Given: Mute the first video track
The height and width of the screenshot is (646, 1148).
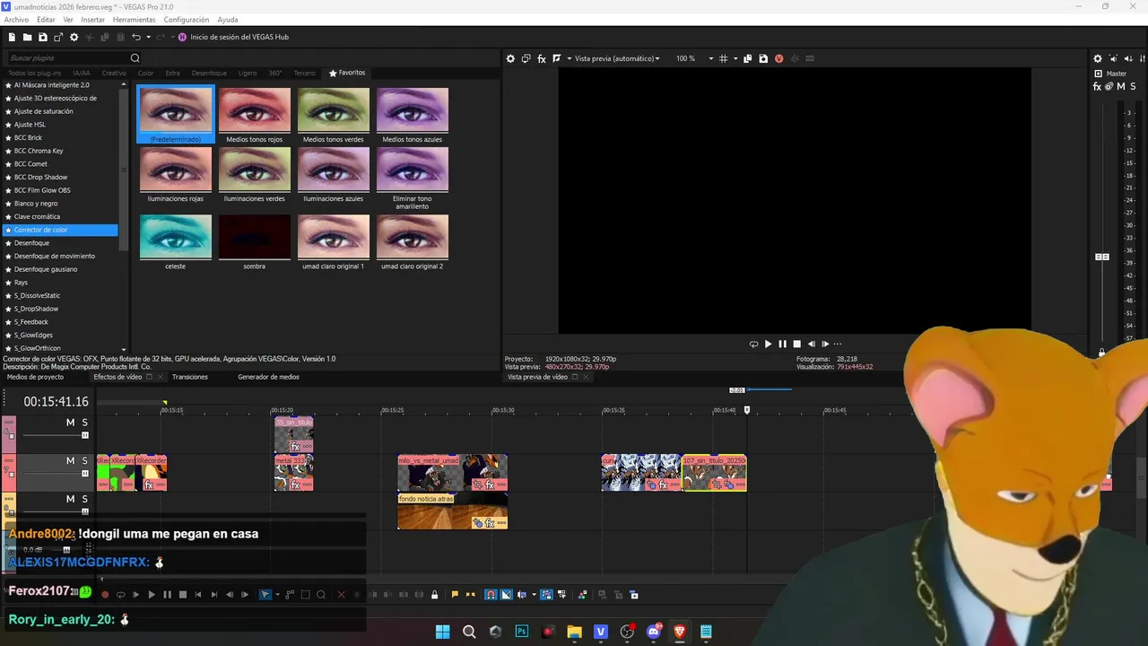Looking at the screenshot, I should click(x=70, y=423).
